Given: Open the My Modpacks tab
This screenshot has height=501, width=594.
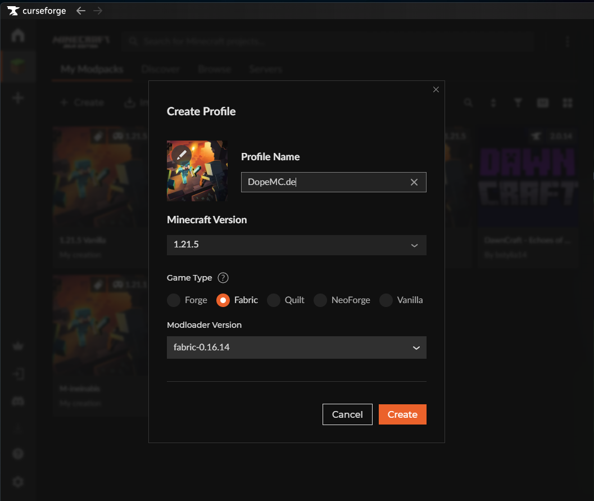Looking at the screenshot, I should click(92, 69).
